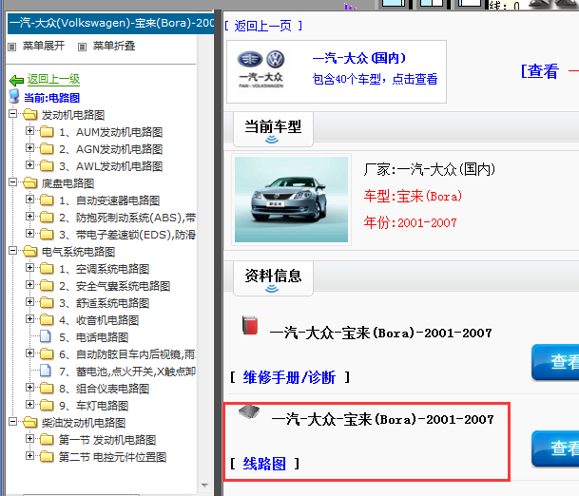
Task: Expand the 1、AUM发动机电路图 node
Action: 29,130
